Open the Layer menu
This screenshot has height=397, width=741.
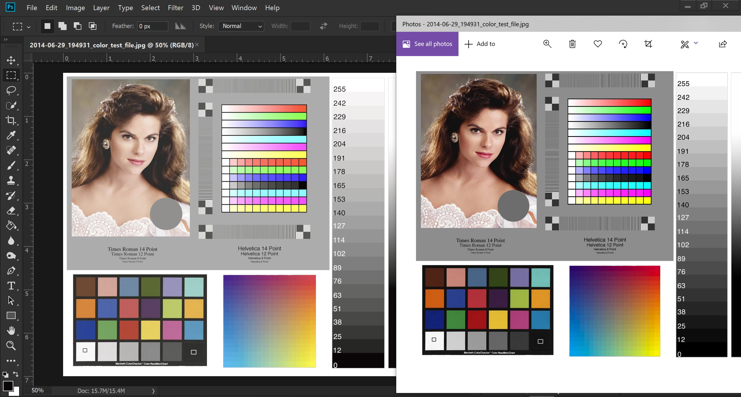(x=101, y=8)
